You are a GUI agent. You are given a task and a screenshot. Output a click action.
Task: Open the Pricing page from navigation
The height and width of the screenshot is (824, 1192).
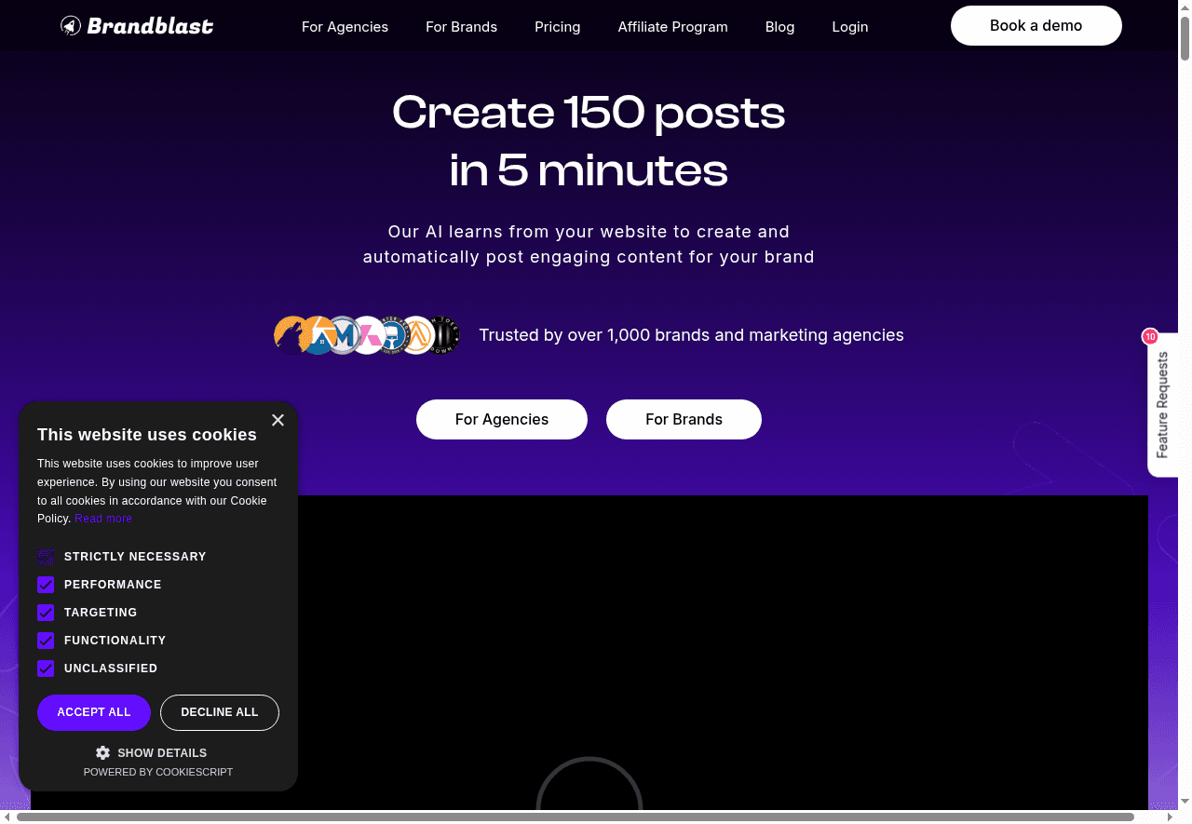(x=557, y=26)
